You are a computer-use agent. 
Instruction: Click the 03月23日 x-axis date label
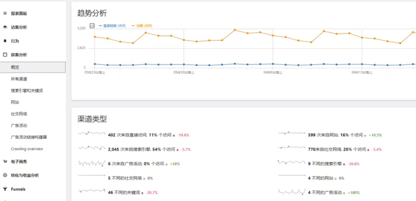coord(95,72)
